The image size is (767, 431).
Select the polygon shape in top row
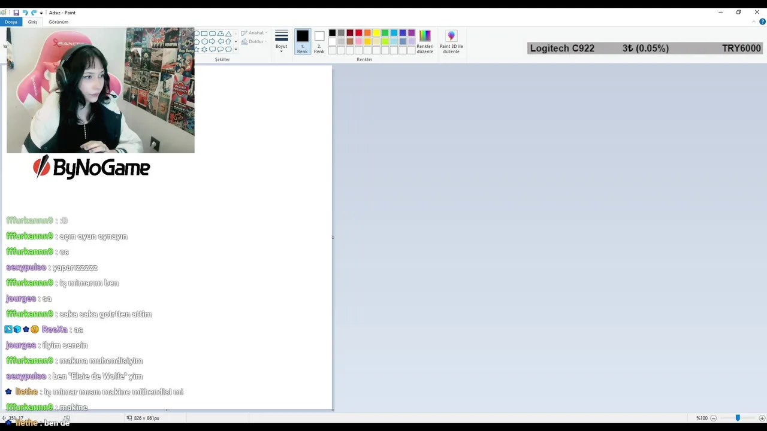point(221,34)
